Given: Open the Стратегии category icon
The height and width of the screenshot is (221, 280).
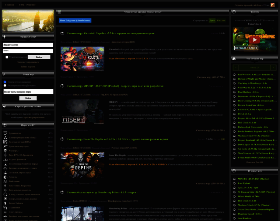Looking at the screenshot, I should [6, 207].
